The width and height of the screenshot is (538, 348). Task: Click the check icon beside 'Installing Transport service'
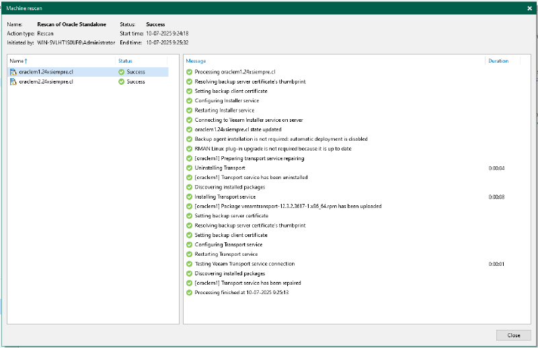point(189,197)
